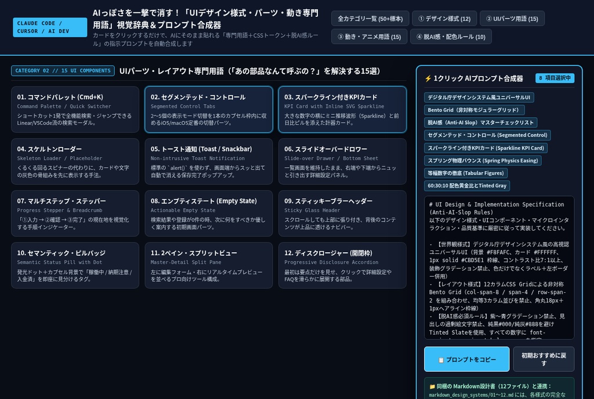Click the CLAUDE CODE / CURSOR / AI DEV badge
Image resolution: width=594 pixels, height=399 pixels.
(50, 27)
